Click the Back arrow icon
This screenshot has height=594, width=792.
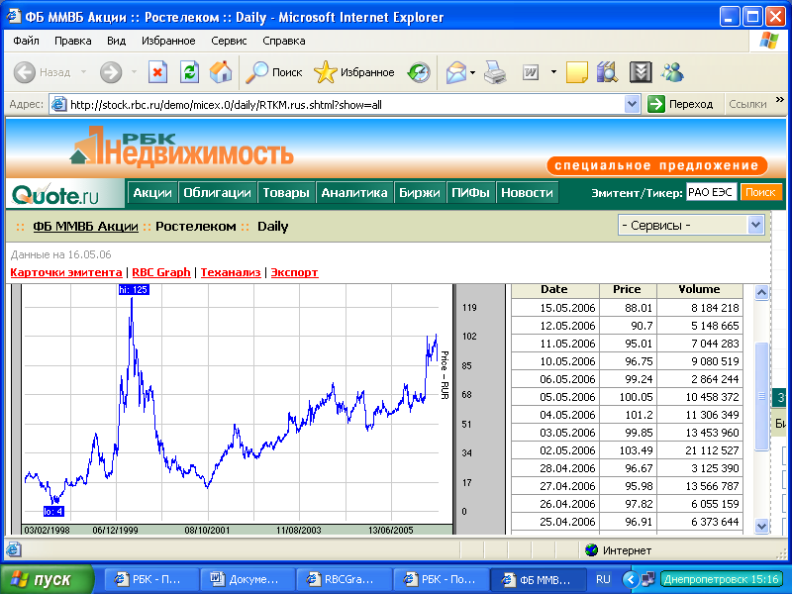click(24, 72)
